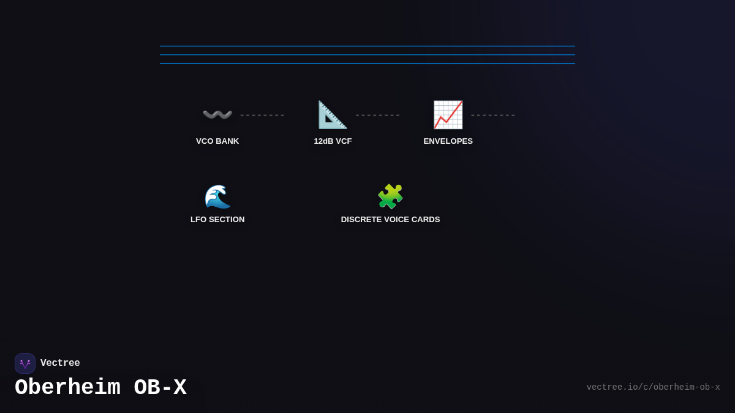Screen dimensions: 735x413
Task: Click the Vectree logo icon
Action: tap(25, 363)
